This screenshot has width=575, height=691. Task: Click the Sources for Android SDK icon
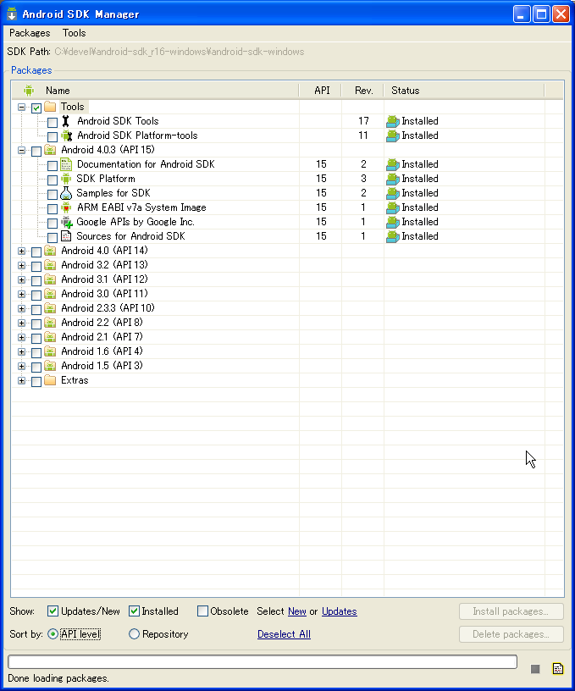coord(66,236)
